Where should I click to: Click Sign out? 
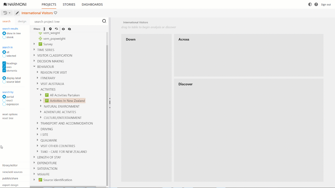[x=326, y=5]
